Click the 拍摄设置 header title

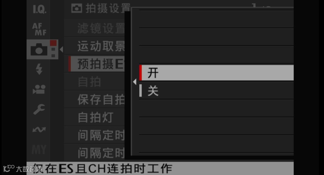point(108,8)
